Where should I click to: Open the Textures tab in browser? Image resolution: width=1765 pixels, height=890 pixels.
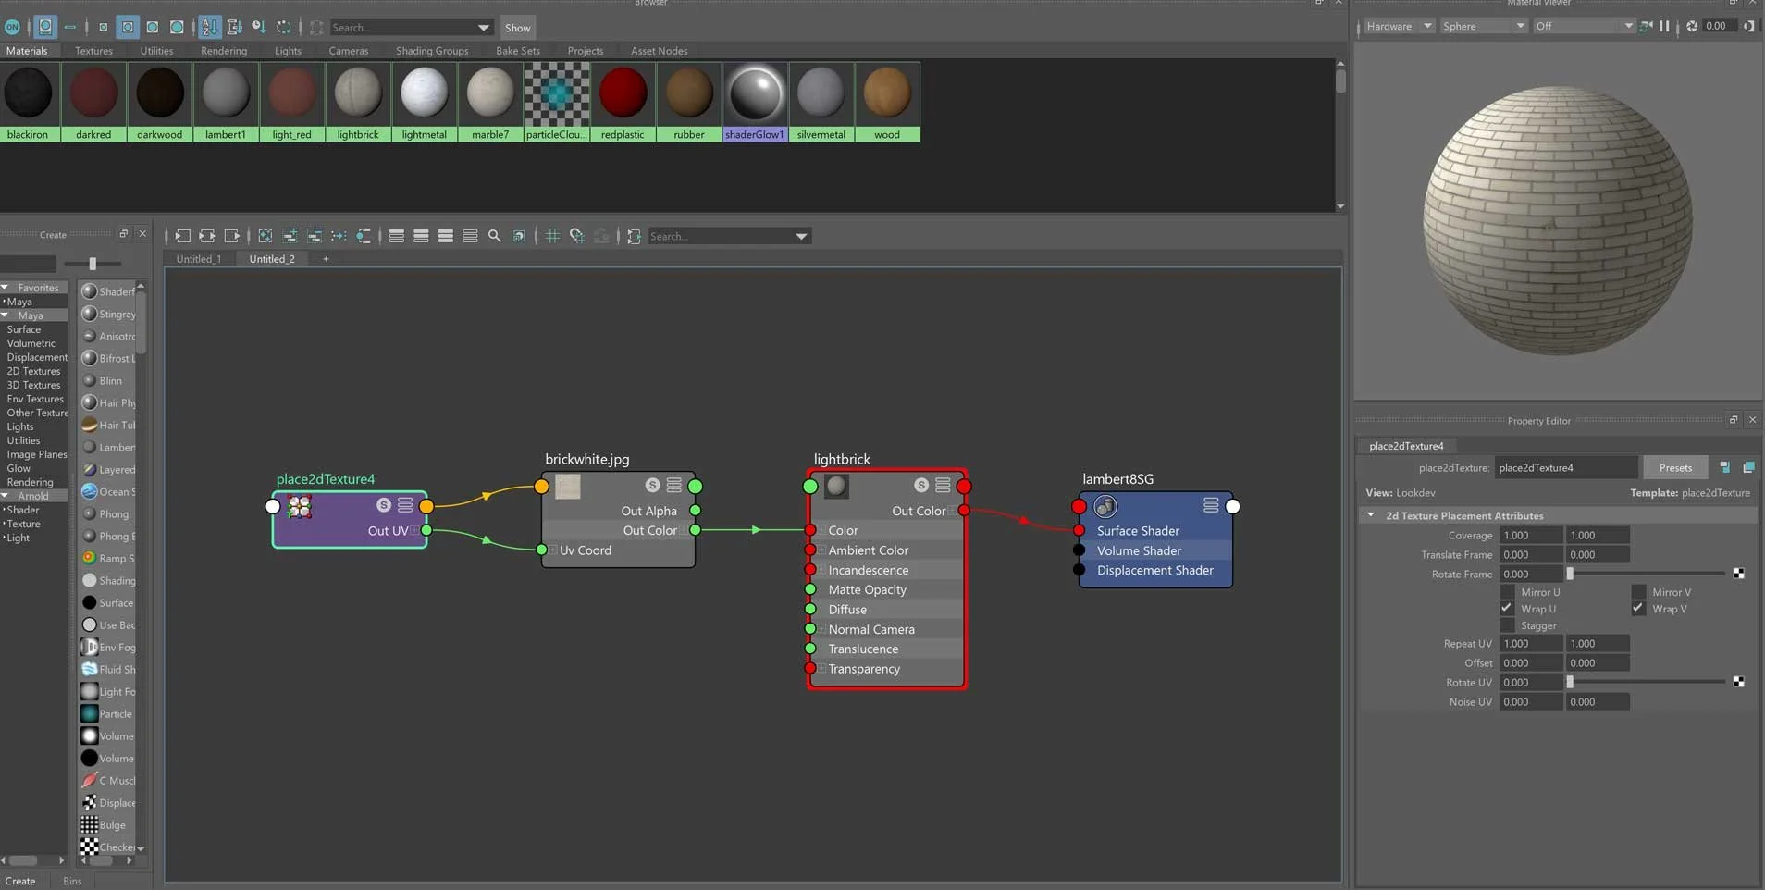(x=93, y=51)
